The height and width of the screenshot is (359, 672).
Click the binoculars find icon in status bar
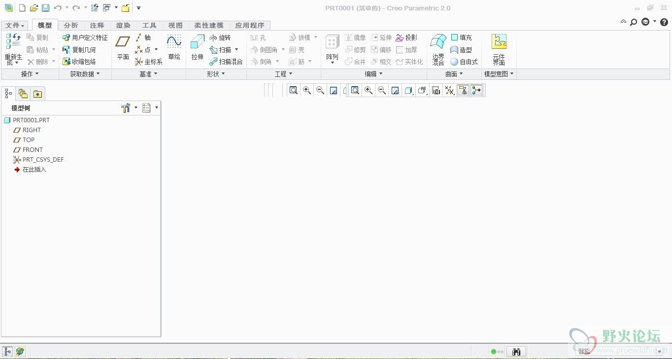pyautogui.click(x=516, y=352)
